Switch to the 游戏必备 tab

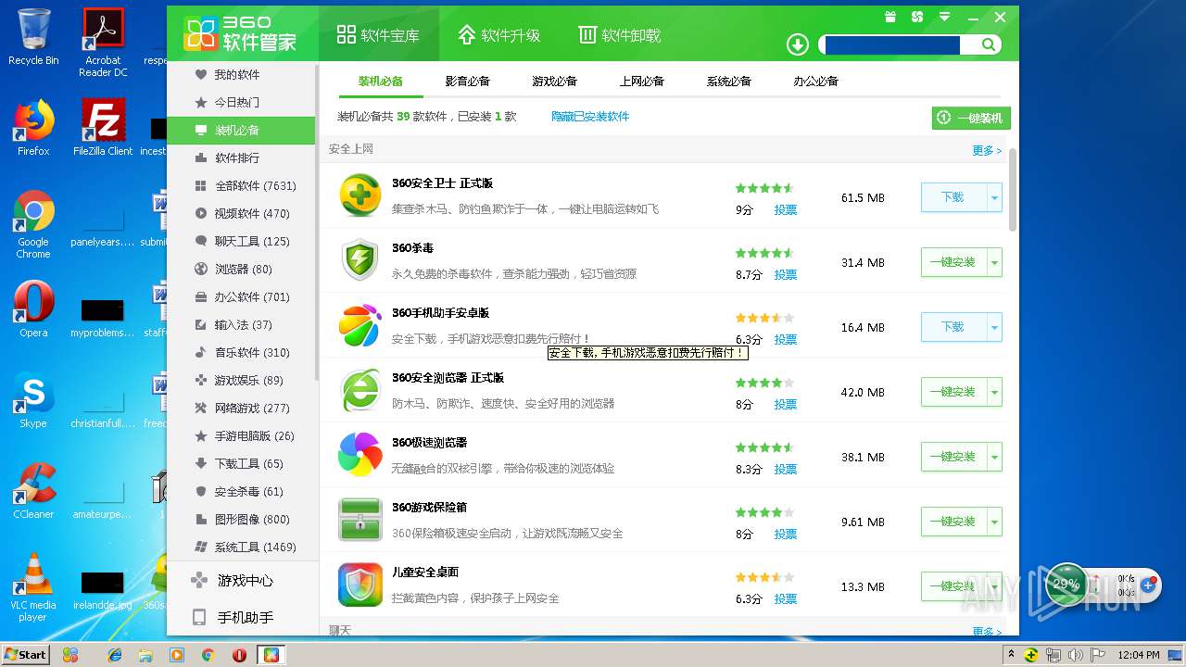(x=554, y=82)
